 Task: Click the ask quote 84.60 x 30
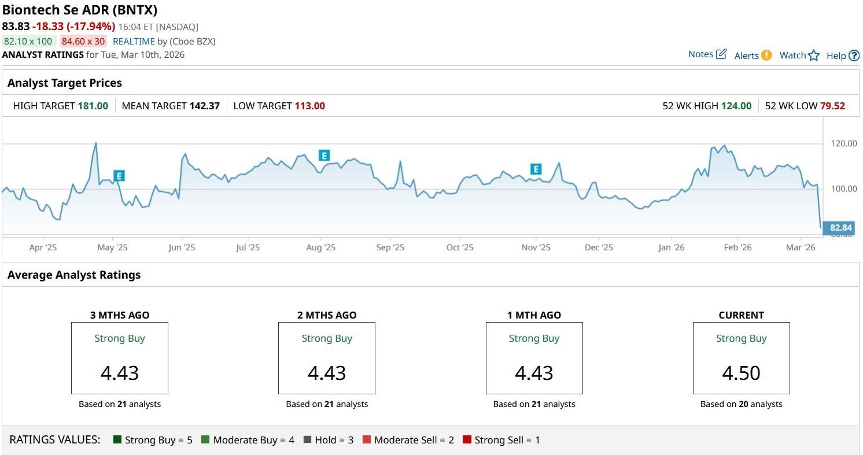[83, 41]
